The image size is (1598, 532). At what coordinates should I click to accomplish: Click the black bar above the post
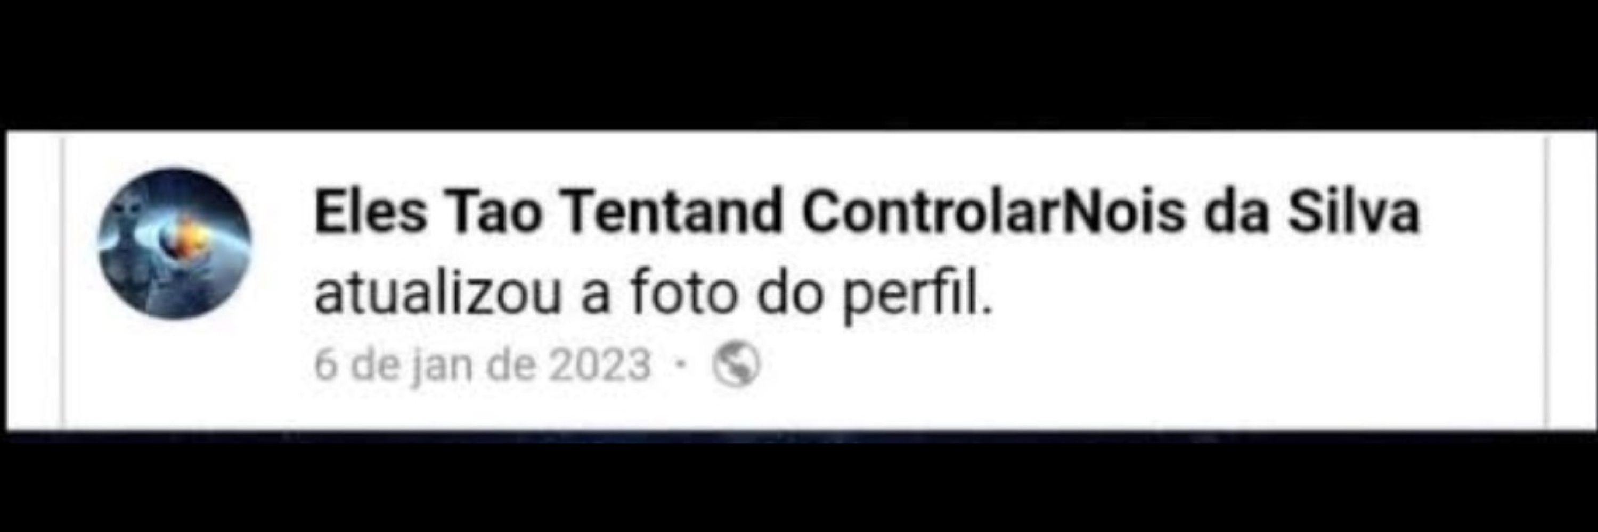799,64
